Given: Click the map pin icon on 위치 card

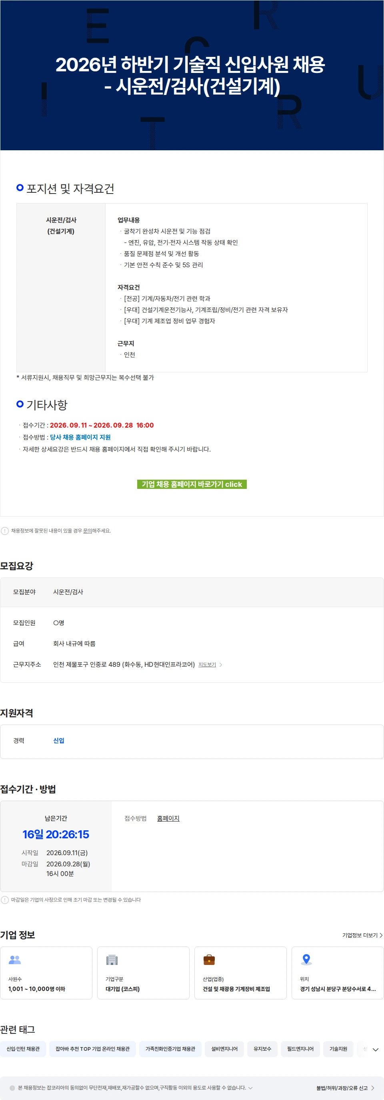Looking at the screenshot, I should coord(306,960).
